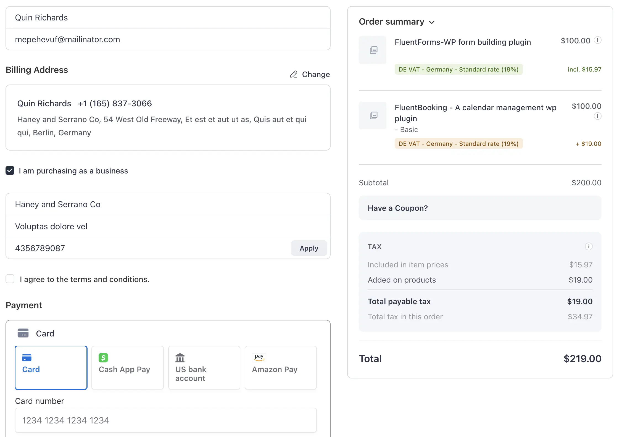Click the TAX section info icon
Image resolution: width=622 pixels, height=437 pixels.
coord(589,246)
